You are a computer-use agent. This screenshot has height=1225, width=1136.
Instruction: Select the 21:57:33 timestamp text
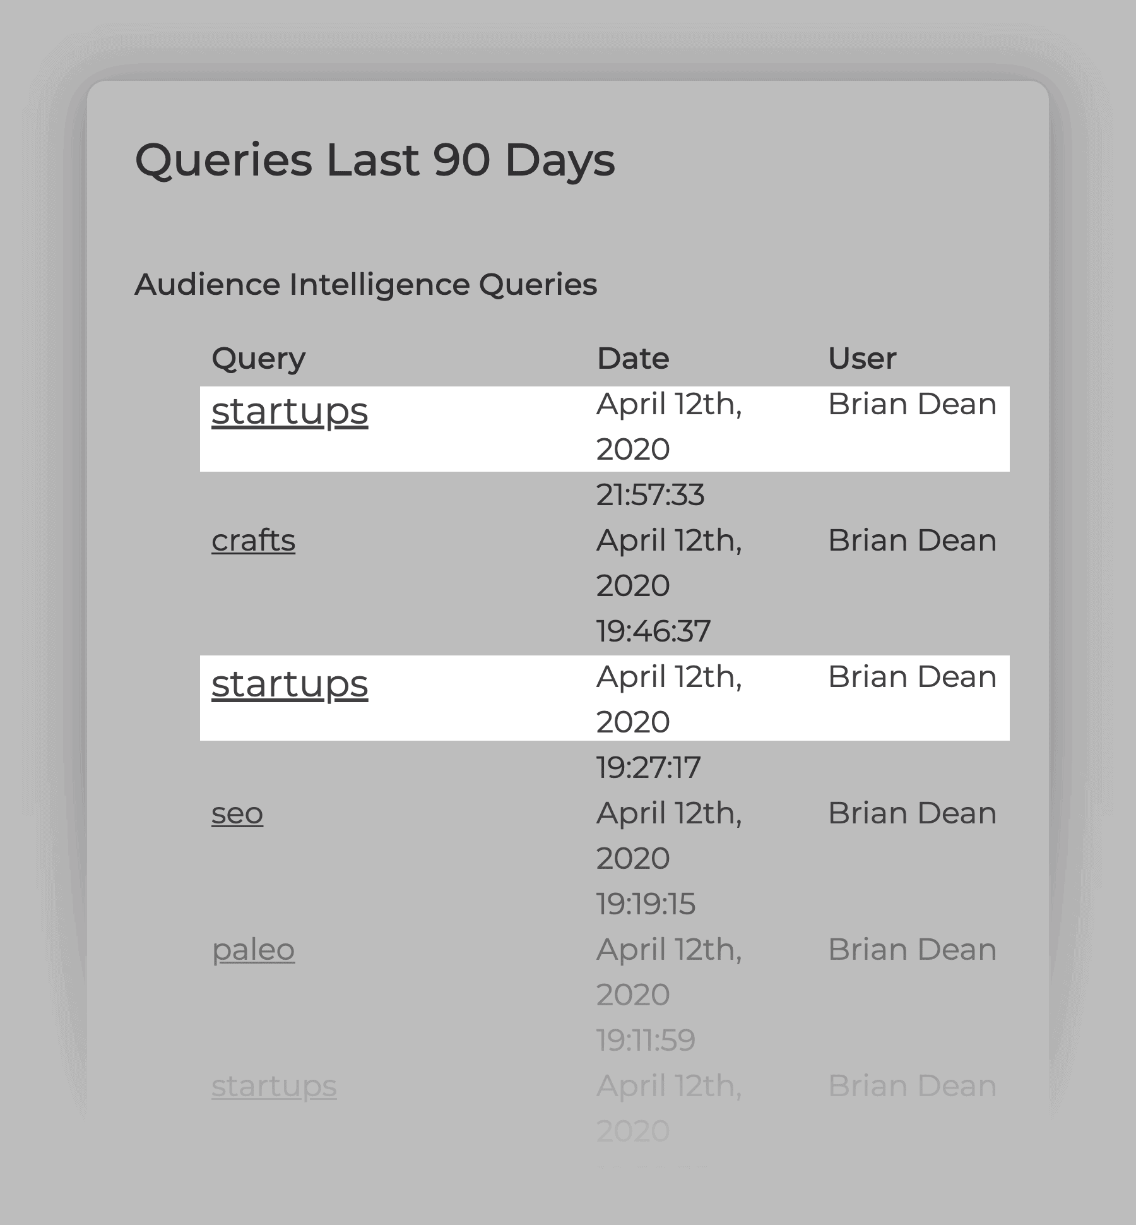(651, 495)
